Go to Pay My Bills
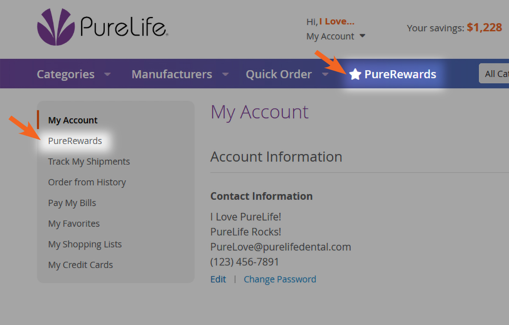Image resolution: width=509 pixels, height=325 pixels. tap(72, 203)
